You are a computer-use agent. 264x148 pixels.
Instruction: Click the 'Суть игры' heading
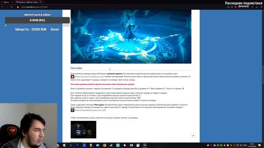click(76, 68)
